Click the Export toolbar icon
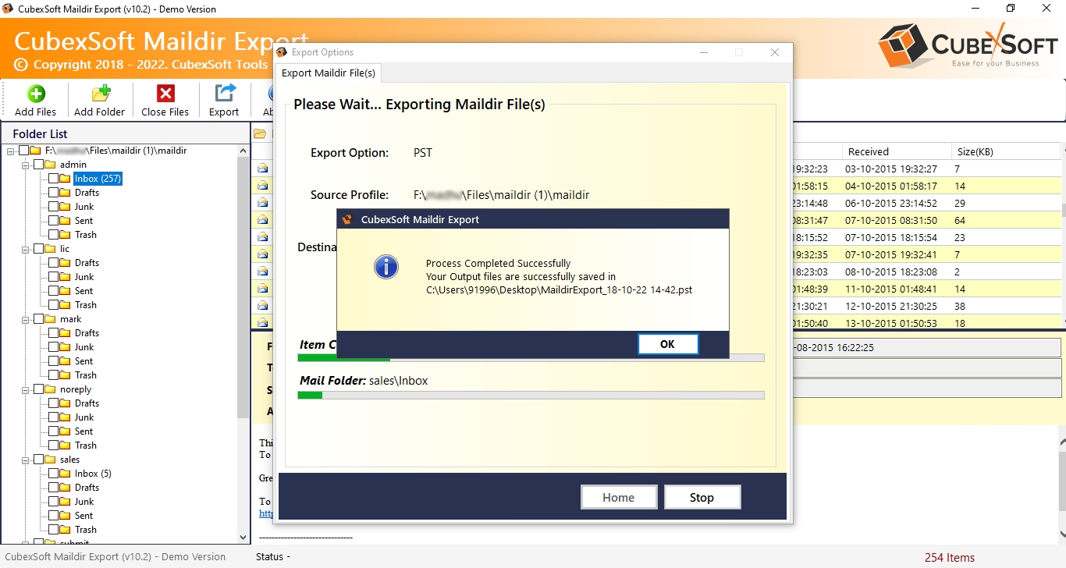This screenshot has height=568, width=1066. (224, 94)
